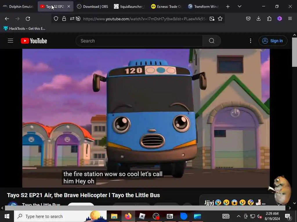297x222 pixels.
Task: Click the horizontal scrollbar at page bottom
Action: (145, 208)
